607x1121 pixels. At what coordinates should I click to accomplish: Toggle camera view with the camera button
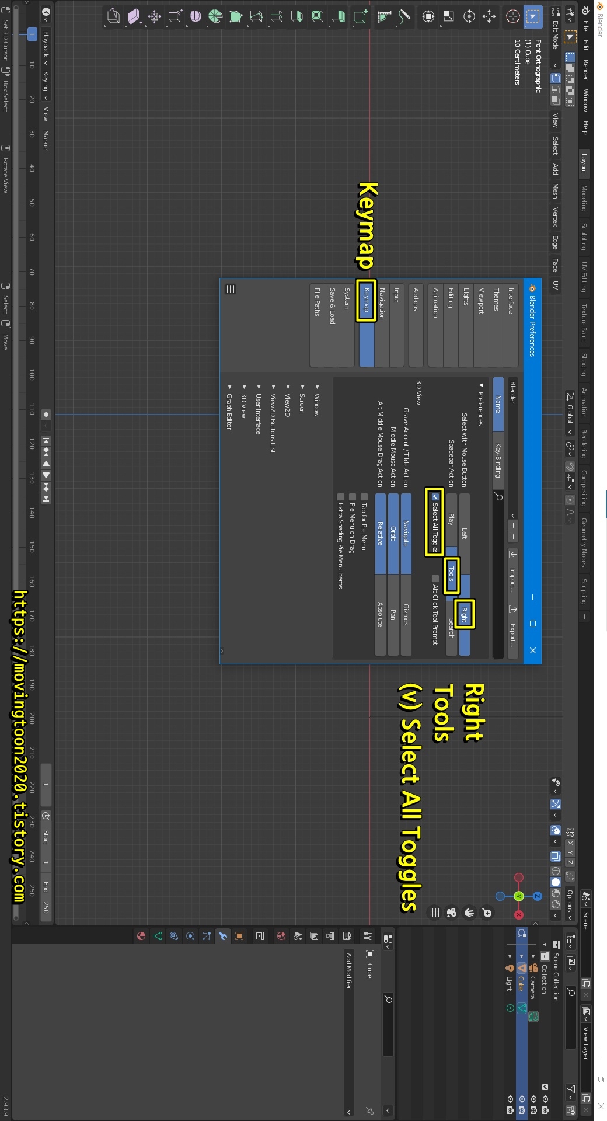click(x=452, y=913)
